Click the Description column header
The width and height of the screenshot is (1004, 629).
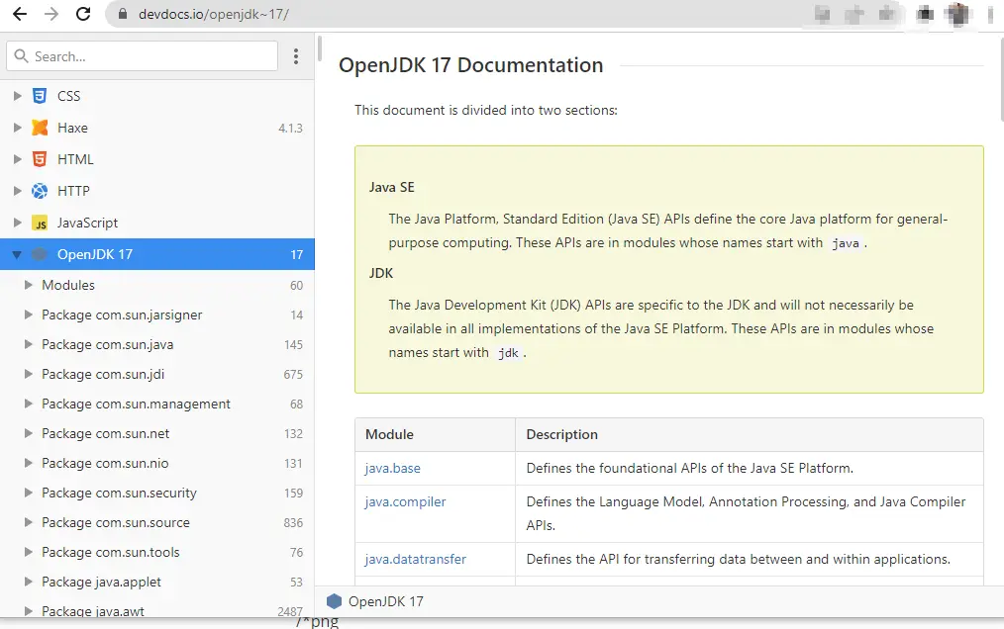click(x=561, y=434)
